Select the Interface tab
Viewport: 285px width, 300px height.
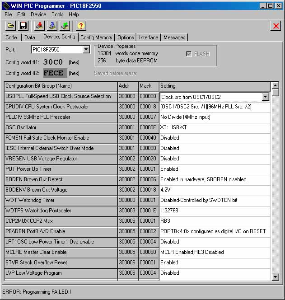[149, 37]
